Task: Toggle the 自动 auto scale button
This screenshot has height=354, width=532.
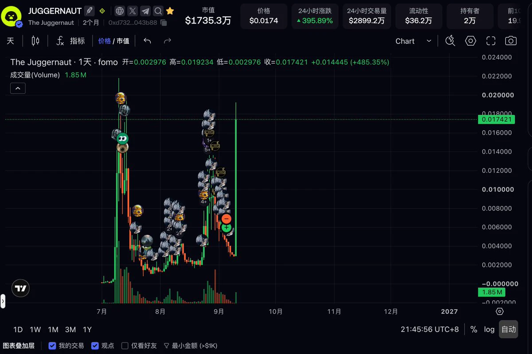Action: (509, 329)
